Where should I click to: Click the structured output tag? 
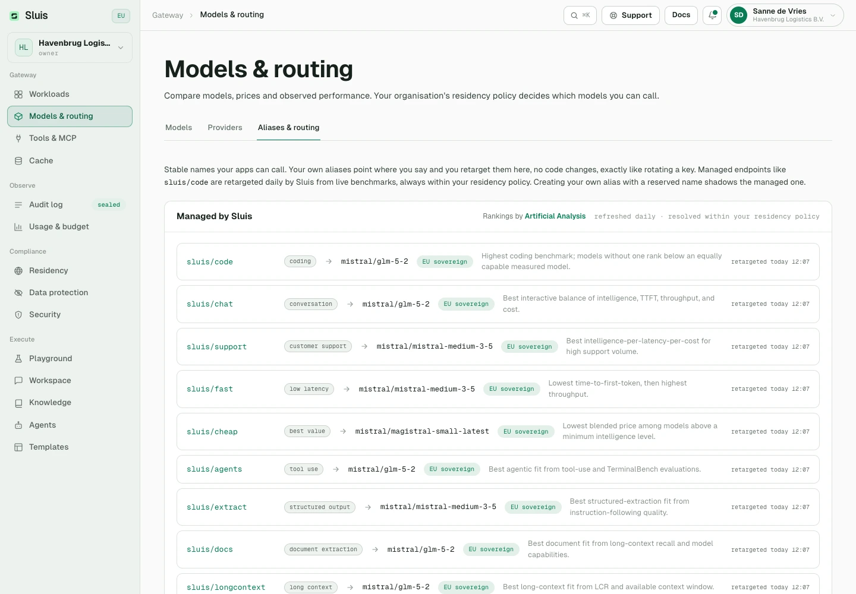(x=320, y=507)
